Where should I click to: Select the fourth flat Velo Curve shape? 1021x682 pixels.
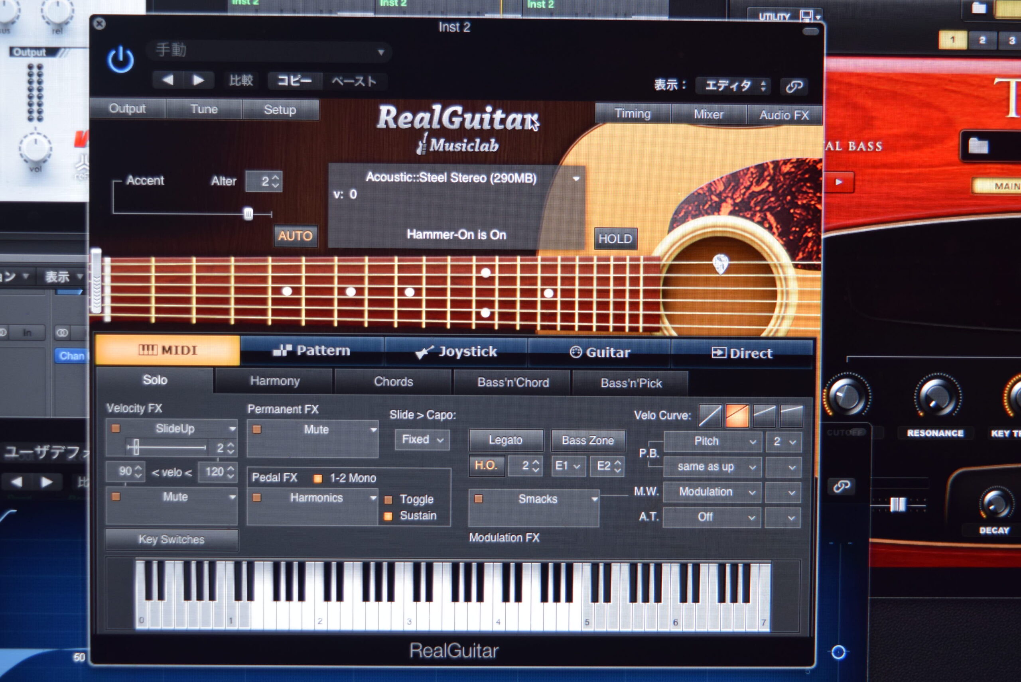point(791,416)
